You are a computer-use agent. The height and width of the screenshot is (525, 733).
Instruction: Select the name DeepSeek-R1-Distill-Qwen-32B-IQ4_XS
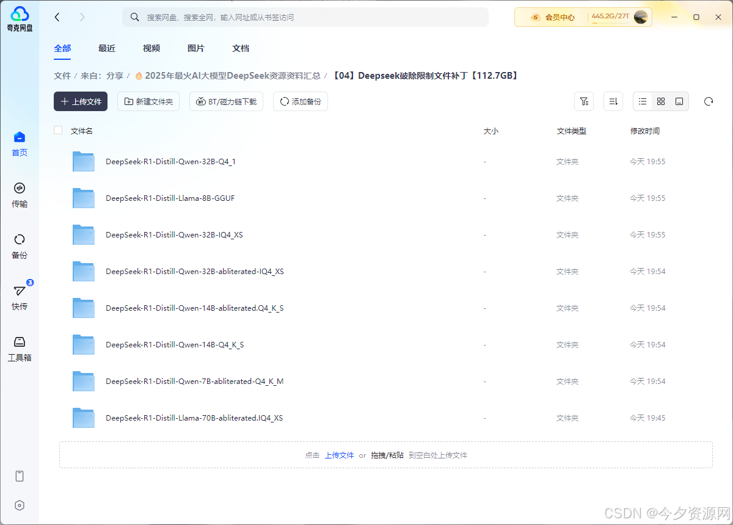[x=174, y=235]
